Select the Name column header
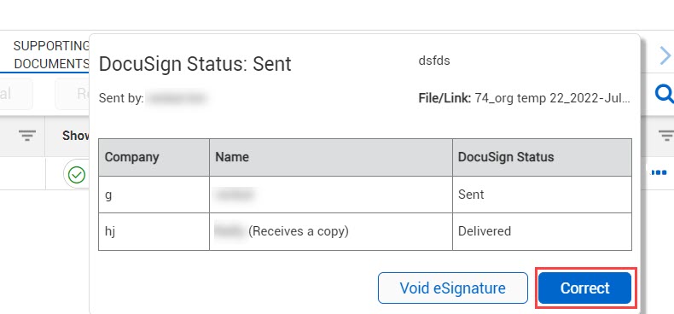 331,157
